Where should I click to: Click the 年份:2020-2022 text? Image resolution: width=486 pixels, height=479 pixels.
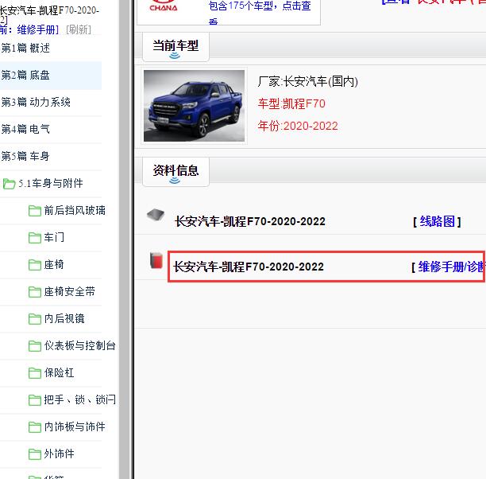pos(298,126)
